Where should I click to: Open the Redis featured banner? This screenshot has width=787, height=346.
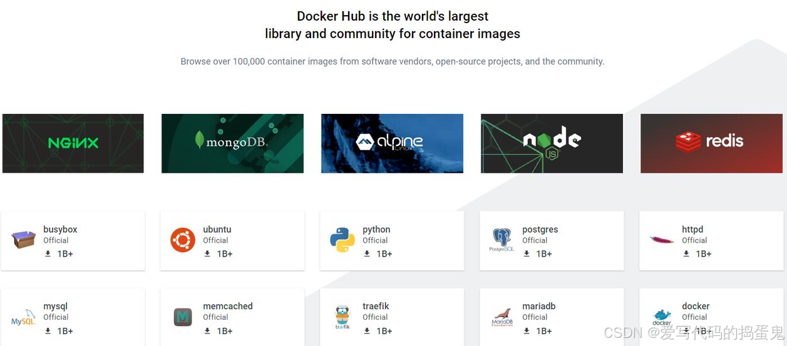tap(711, 143)
